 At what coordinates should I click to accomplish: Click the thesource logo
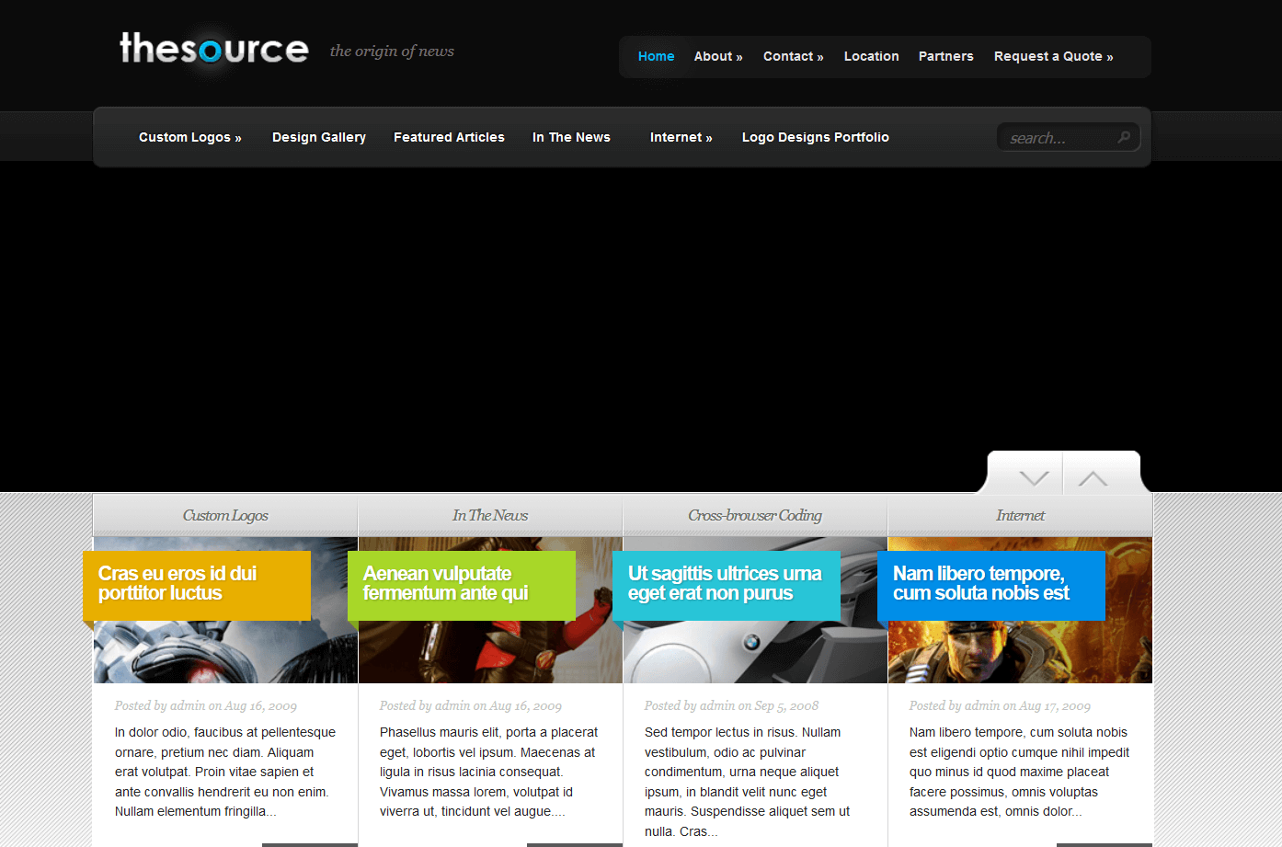point(213,51)
